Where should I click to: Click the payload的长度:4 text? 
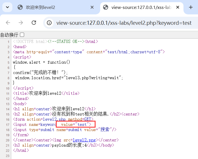69,145
